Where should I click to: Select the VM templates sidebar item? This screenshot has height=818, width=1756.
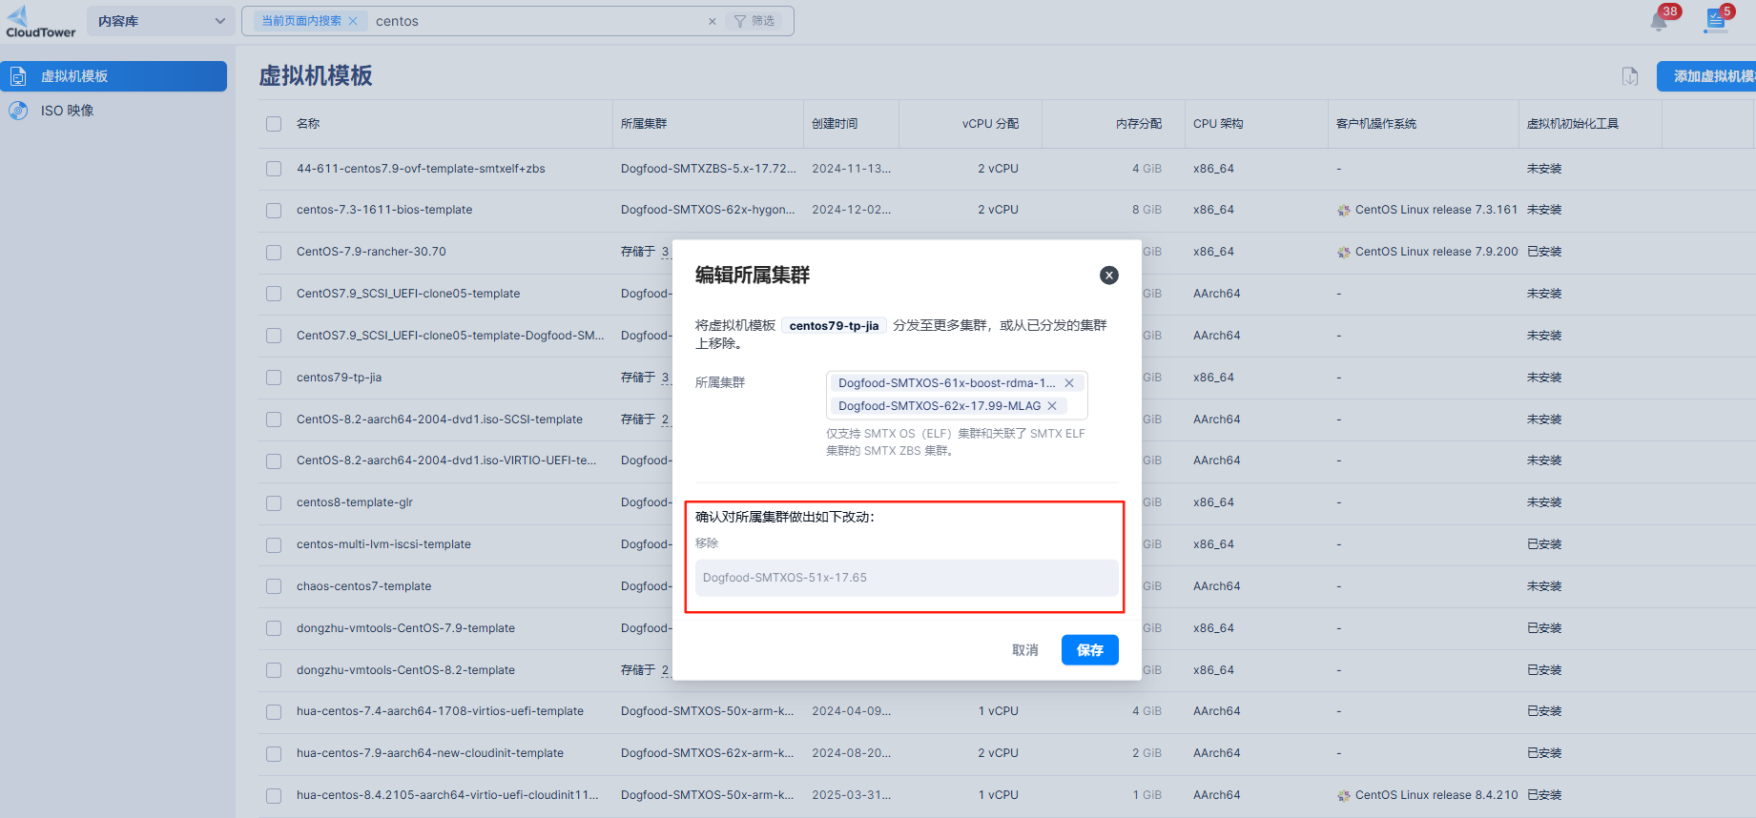pos(114,76)
